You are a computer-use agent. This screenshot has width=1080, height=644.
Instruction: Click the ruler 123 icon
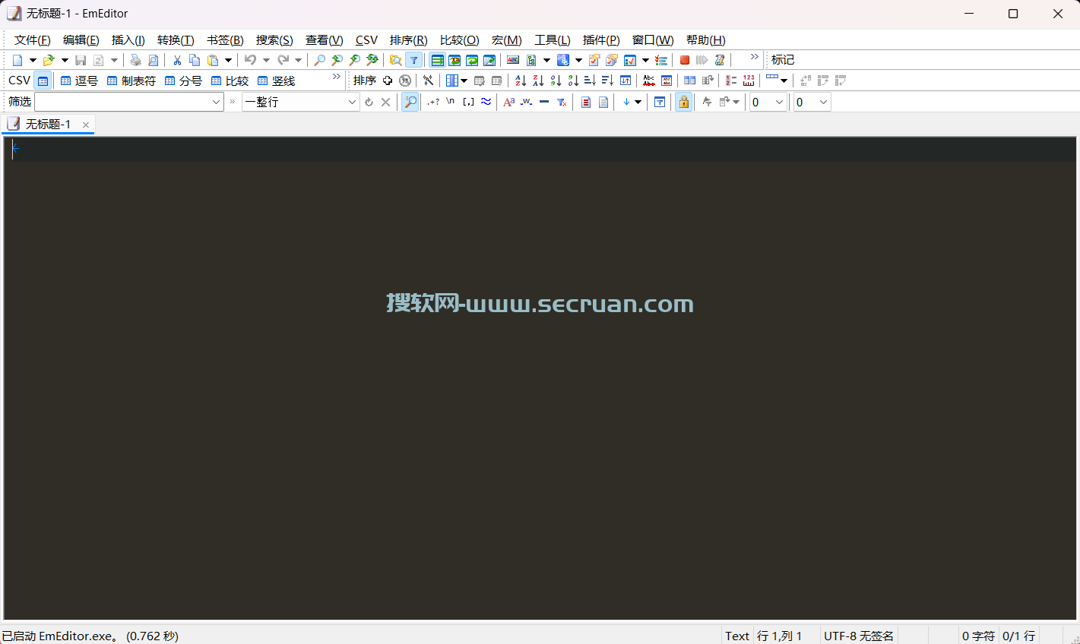coord(749,80)
